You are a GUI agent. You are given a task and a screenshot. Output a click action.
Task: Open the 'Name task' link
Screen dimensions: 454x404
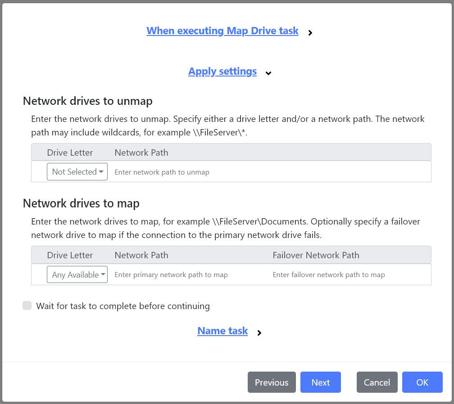[x=222, y=331]
